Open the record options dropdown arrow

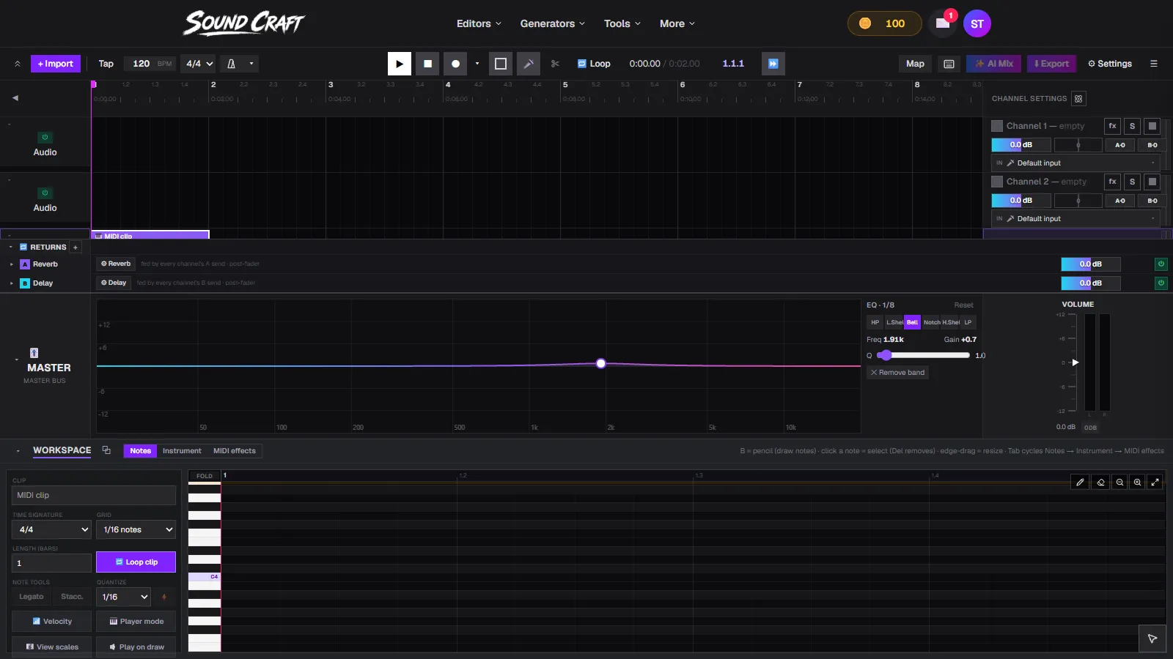477,64
